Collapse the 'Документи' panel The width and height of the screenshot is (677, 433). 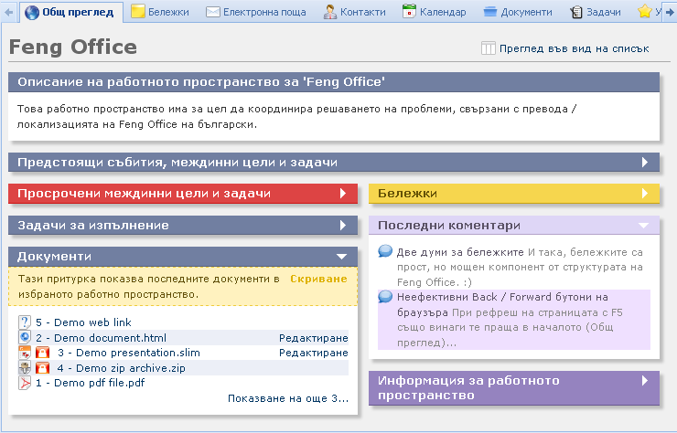tap(341, 257)
